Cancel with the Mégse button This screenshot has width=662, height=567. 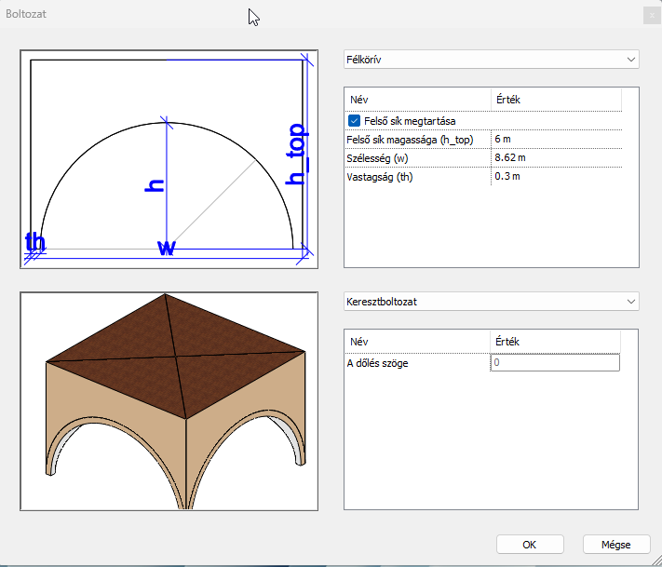pyautogui.click(x=615, y=545)
